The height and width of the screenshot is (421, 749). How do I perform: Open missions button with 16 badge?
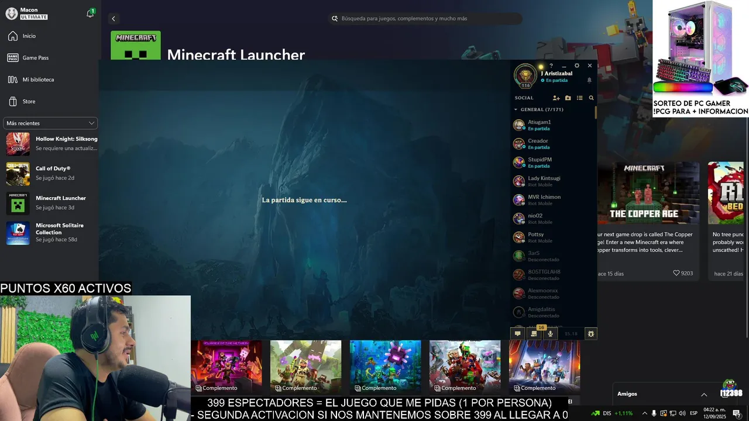pos(534,334)
